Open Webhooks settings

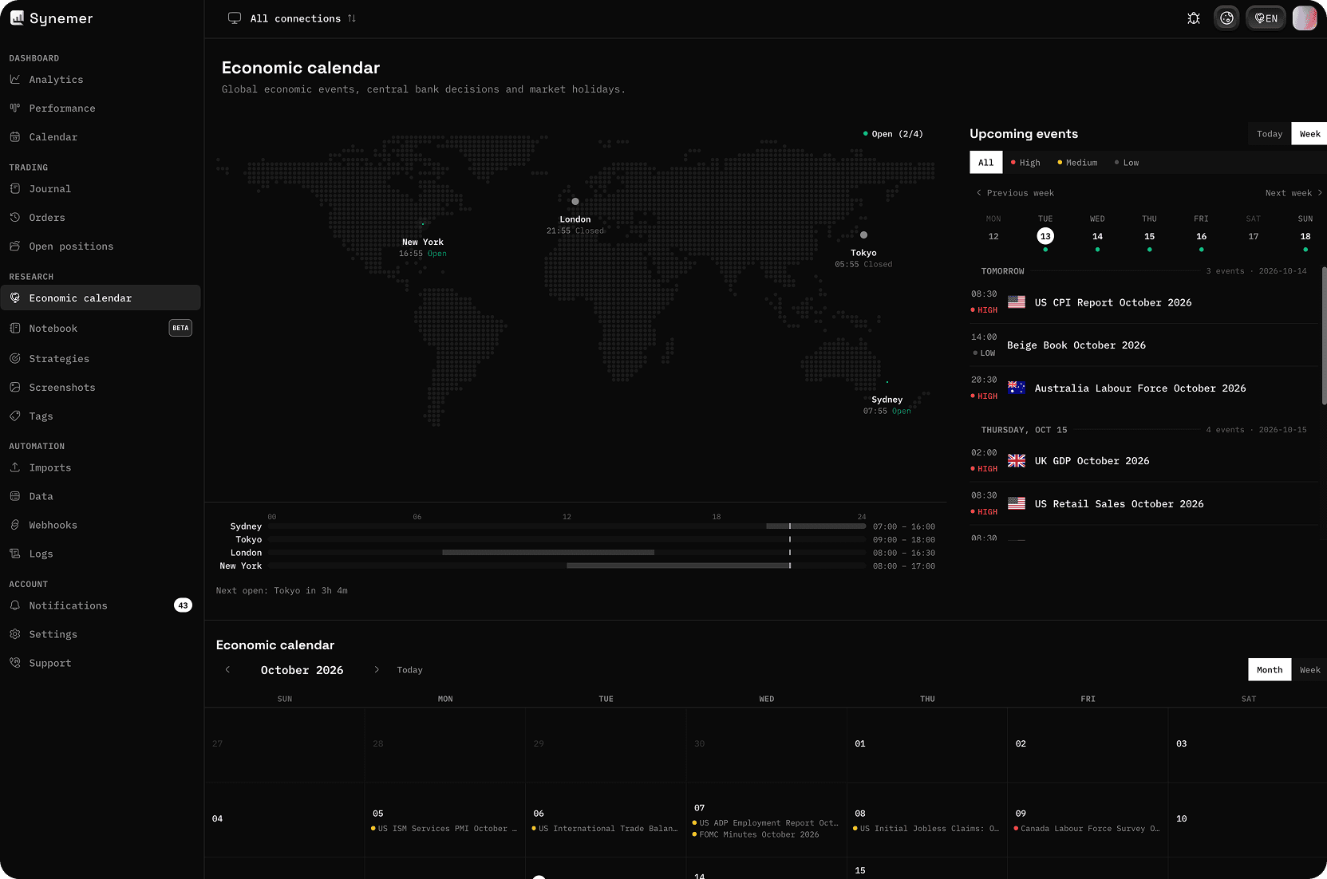[101, 526]
